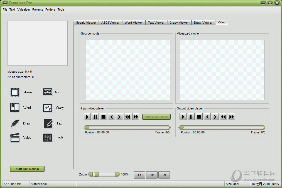This screenshot has height=188, width=282.
Task: Open the Videaizer menu
Action: 24,9
